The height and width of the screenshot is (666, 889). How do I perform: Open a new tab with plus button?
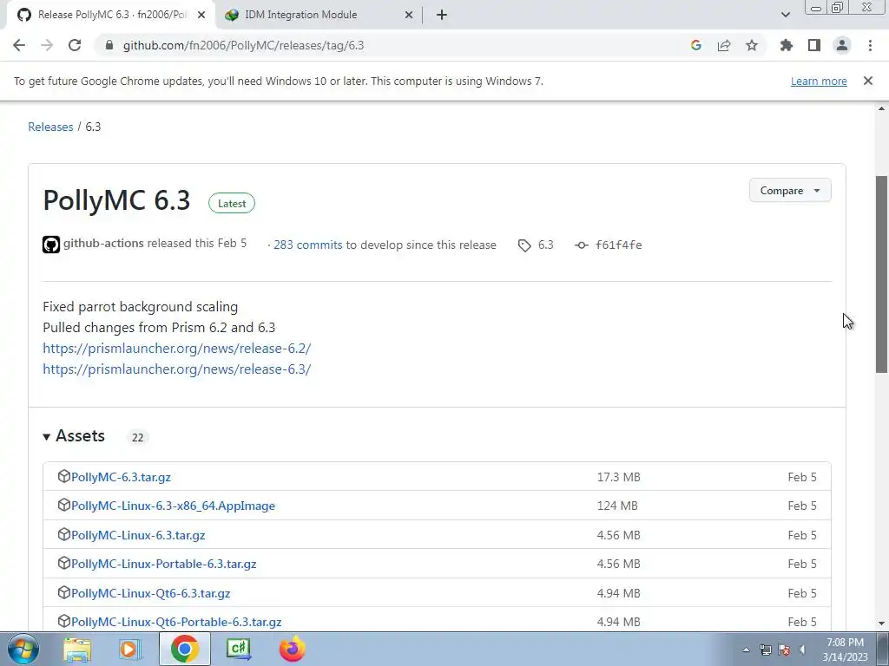tap(442, 15)
